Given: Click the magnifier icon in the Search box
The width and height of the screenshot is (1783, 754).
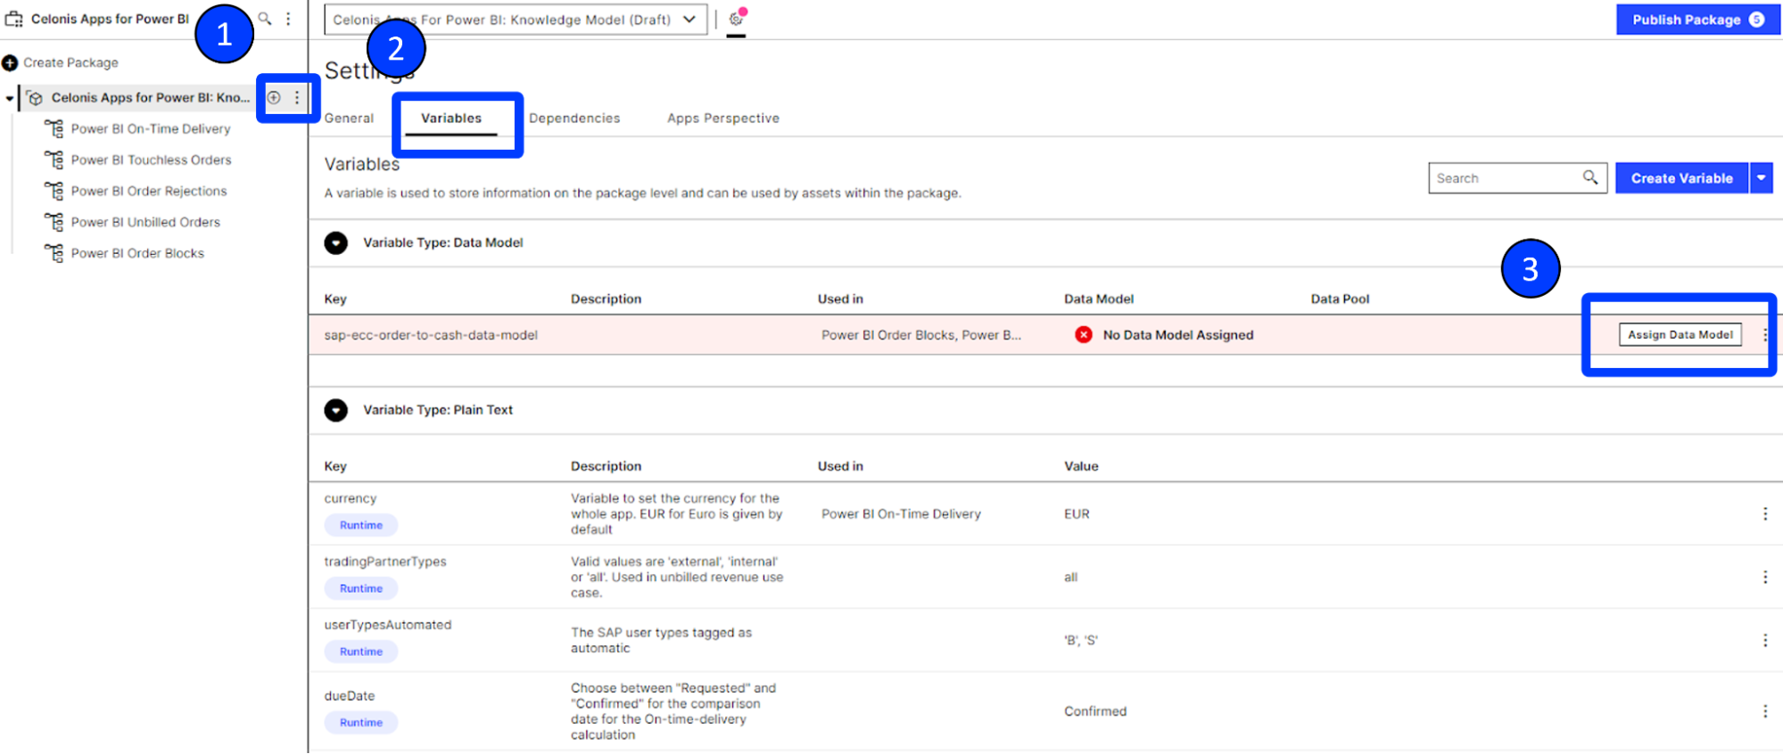Looking at the screenshot, I should (x=1590, y=177).
